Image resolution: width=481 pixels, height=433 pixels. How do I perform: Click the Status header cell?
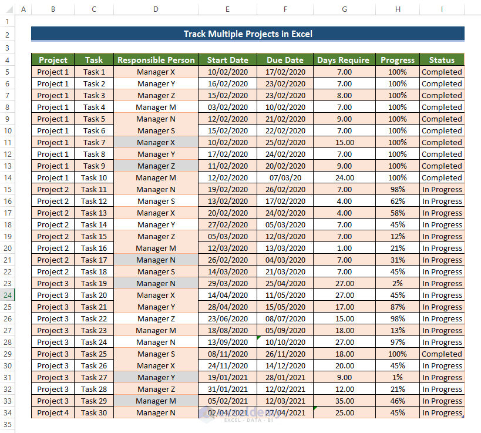441,60
